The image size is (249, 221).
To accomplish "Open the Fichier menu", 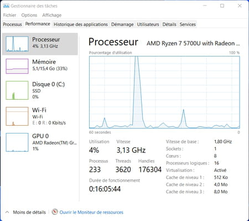I will [x=9, y=15].
